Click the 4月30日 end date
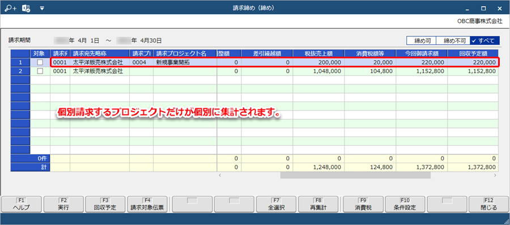 (151, 41)
